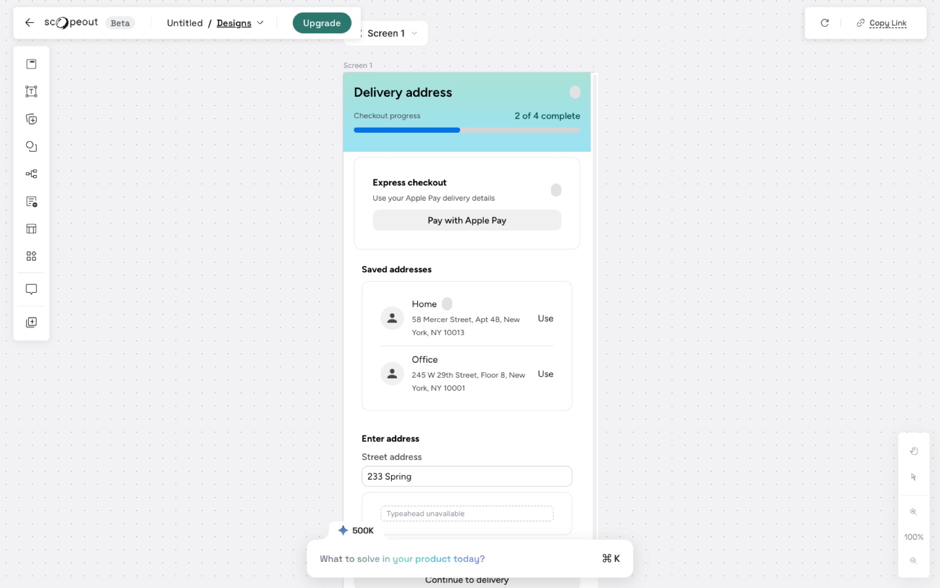This screenshot has height=588, width=940.
Task: Click the add screen copy icon
Action: point(31,119)
